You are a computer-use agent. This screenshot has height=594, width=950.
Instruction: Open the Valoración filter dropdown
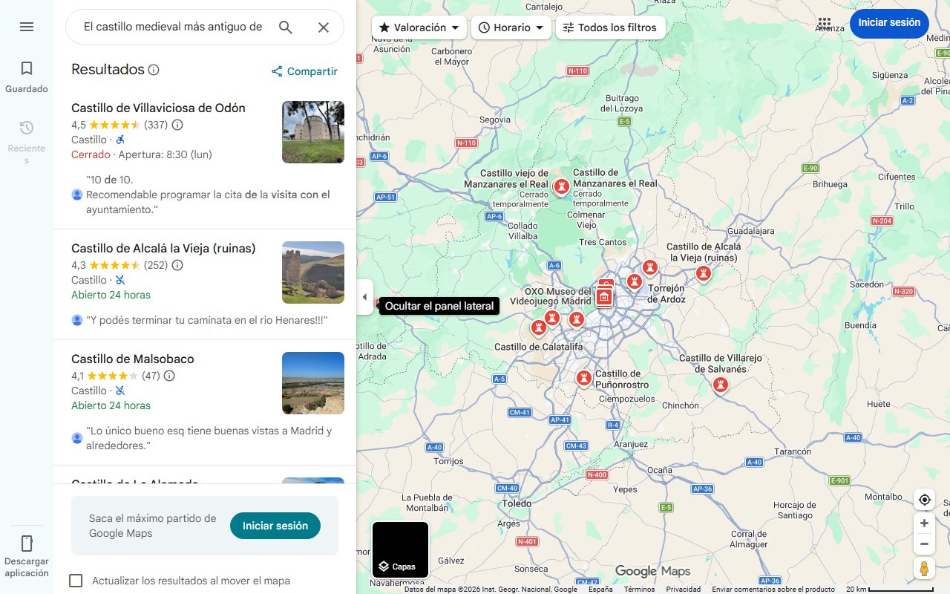click(419, 27)
